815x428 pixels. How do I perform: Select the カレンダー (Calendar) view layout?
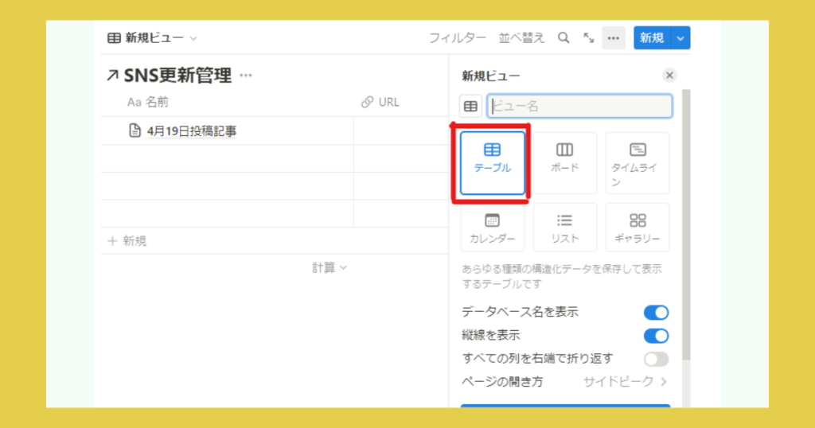(493, 228)
